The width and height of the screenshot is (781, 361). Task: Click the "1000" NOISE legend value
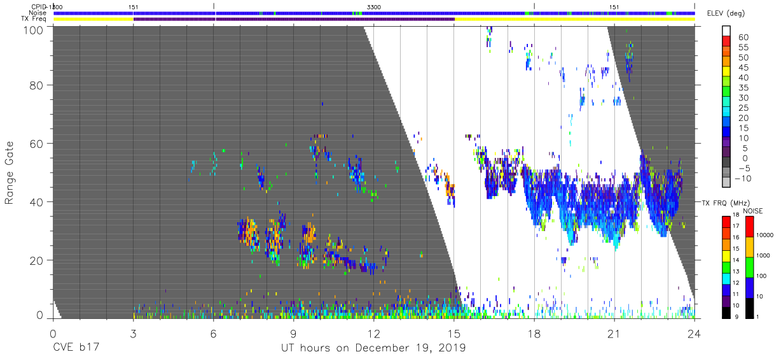click(x=764, y=257)
